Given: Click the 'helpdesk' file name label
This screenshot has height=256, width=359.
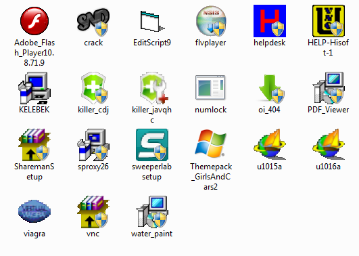Looking at the screenshot, I should (x=270, y=43).
